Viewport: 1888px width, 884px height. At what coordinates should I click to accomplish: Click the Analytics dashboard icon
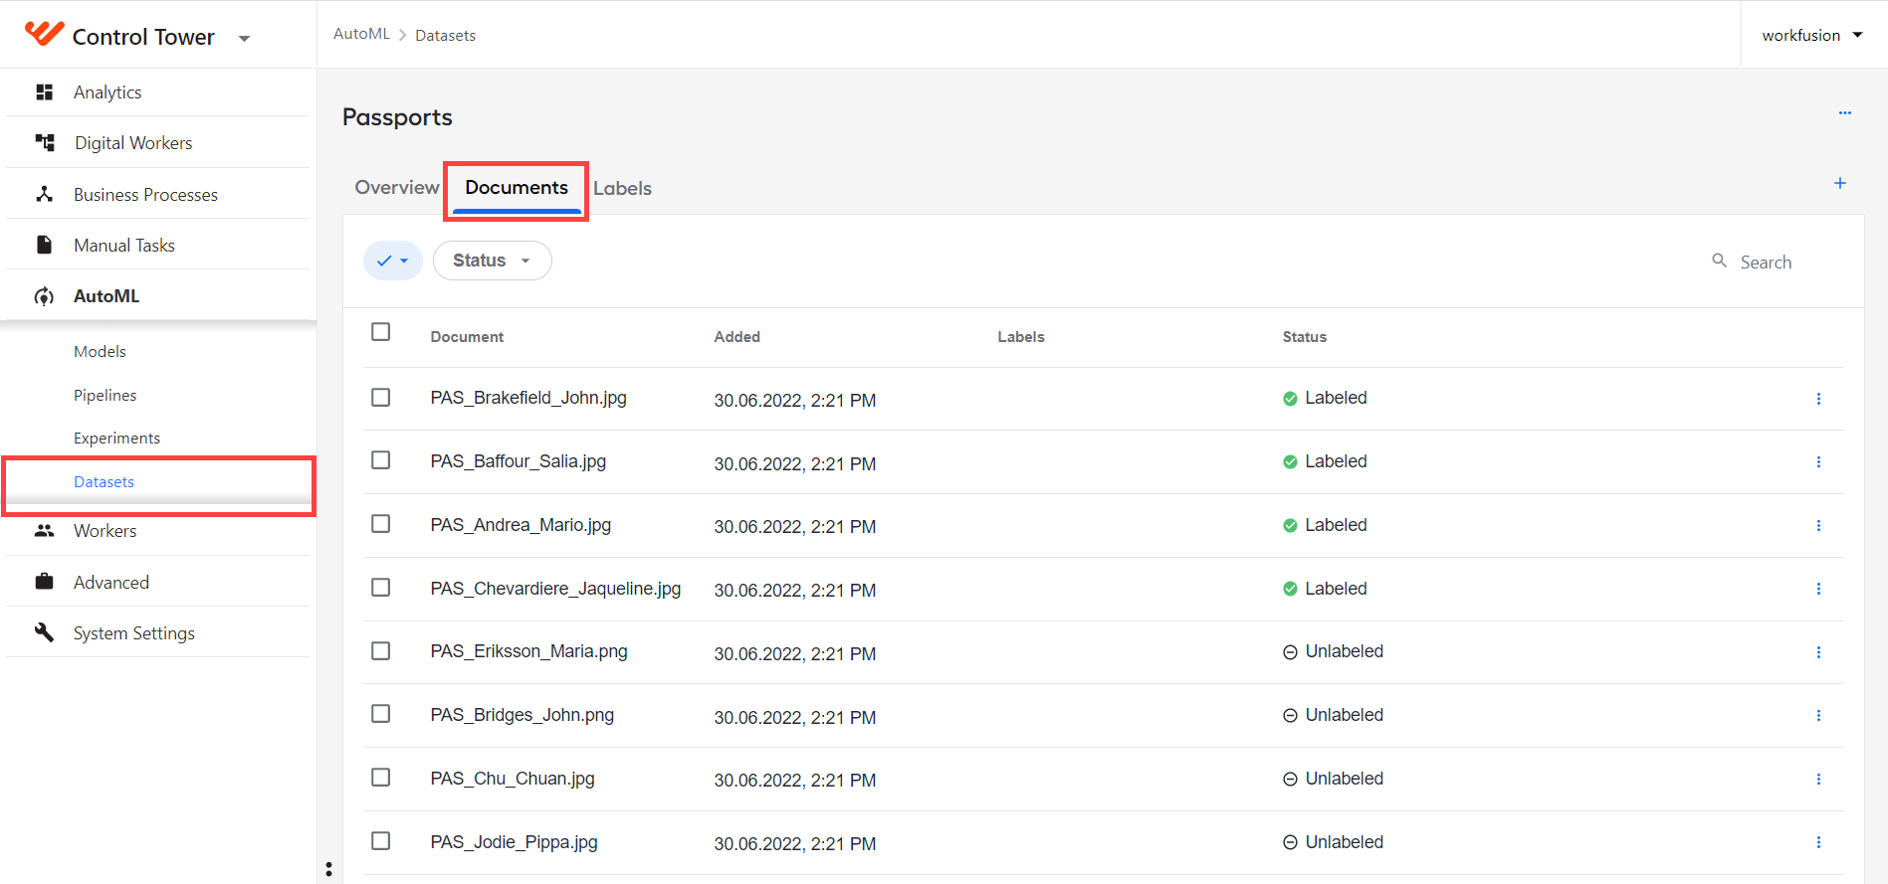coord(44,92)
